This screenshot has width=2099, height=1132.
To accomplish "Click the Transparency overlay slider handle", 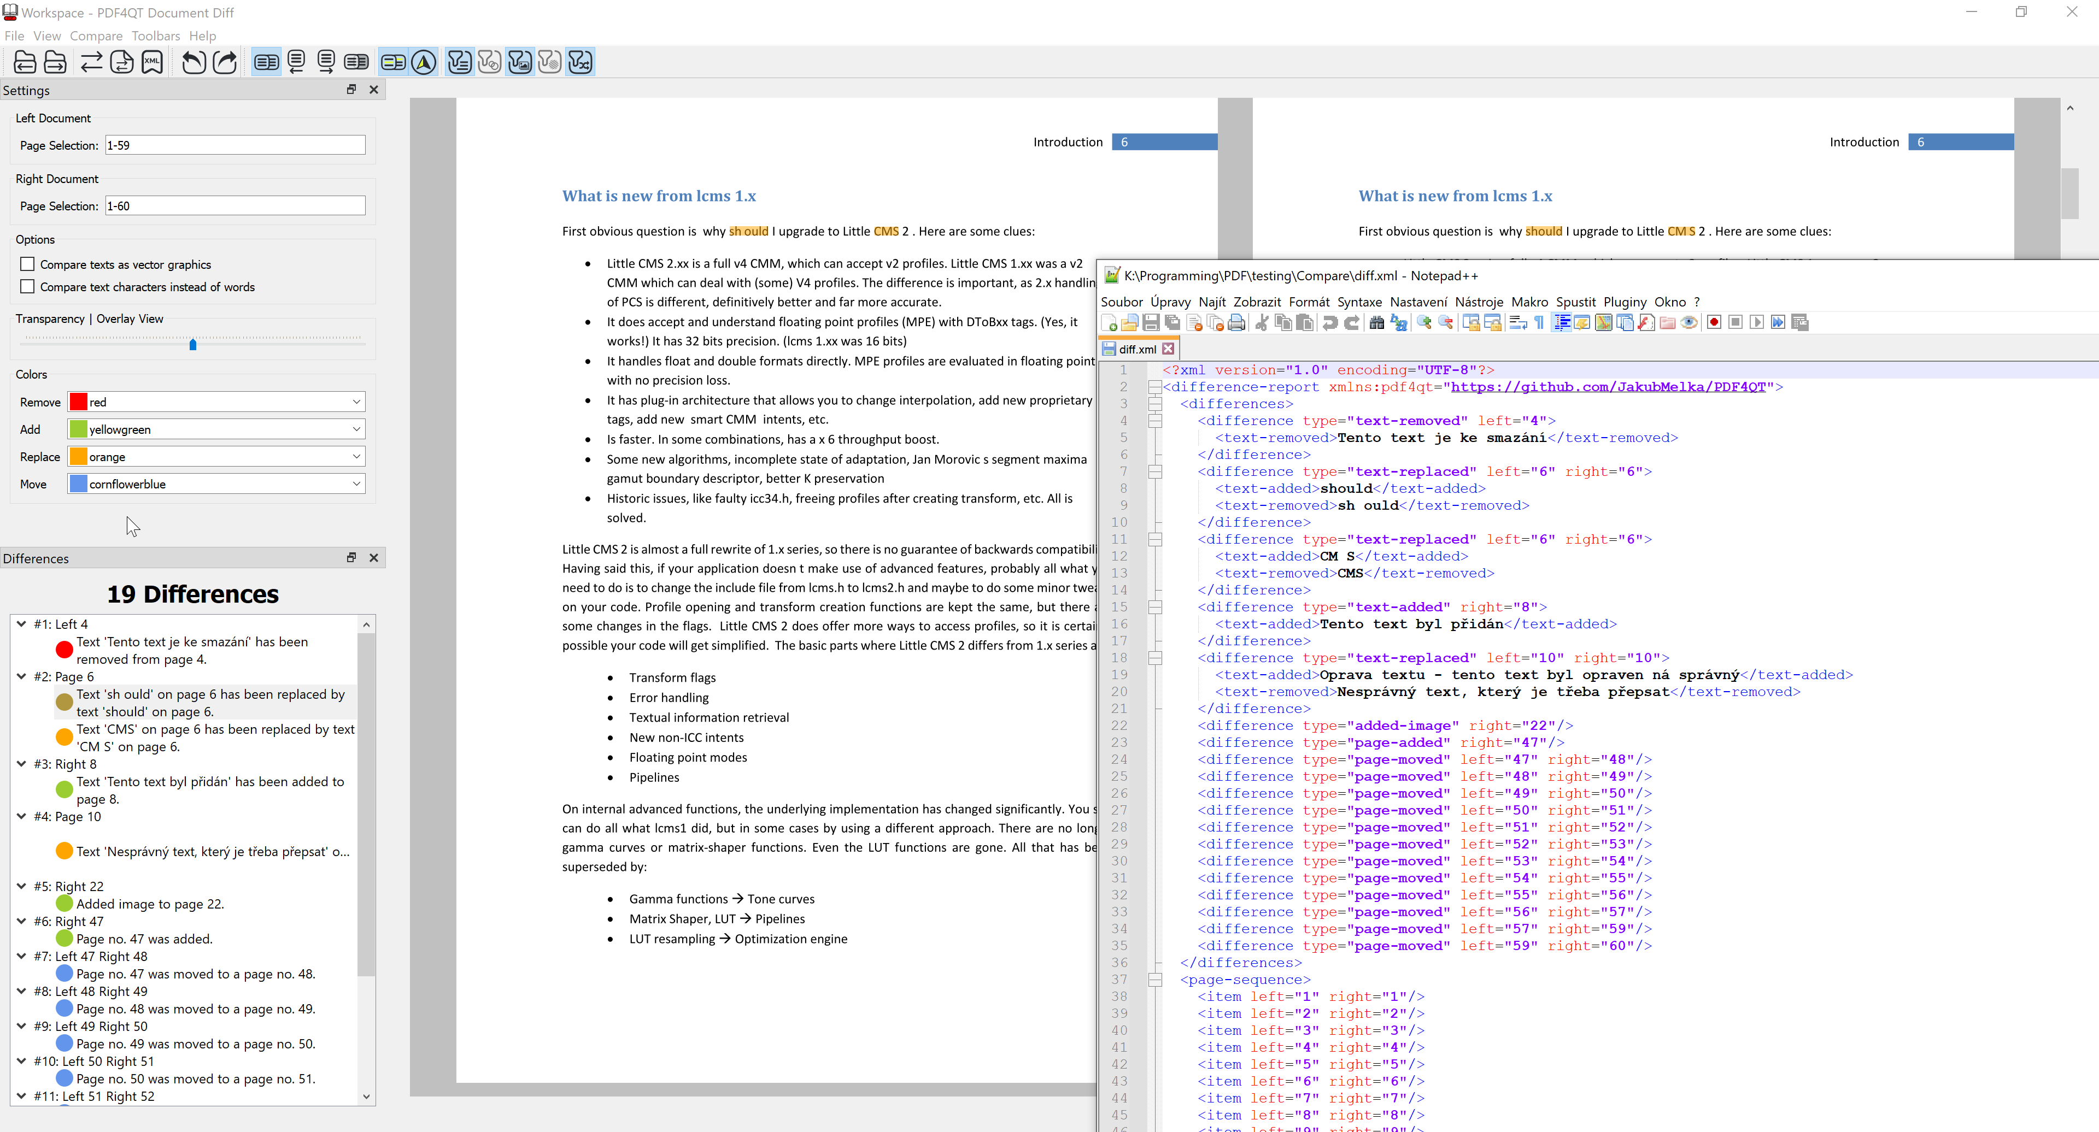I will [x=193, y=345].
